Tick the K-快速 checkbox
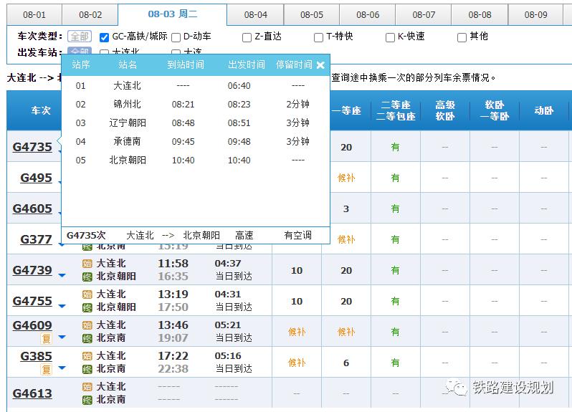 391,37
